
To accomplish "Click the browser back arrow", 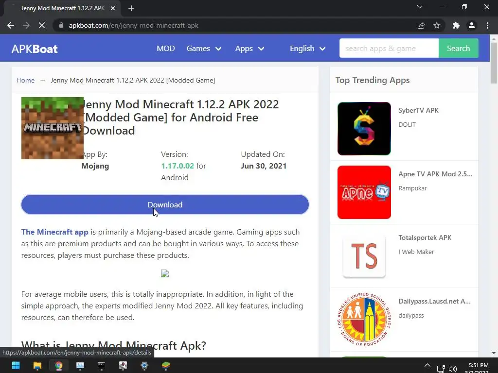I will click(11, 25).
